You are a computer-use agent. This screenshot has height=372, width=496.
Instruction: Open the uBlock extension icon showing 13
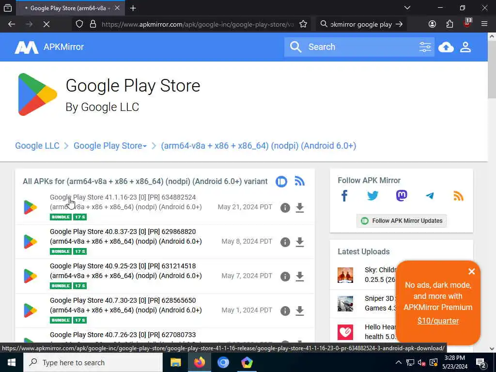pos(467,23)
